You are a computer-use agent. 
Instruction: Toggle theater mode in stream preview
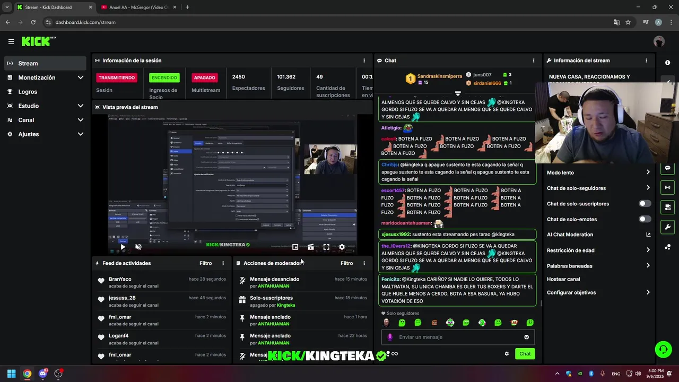coord(311,247)
